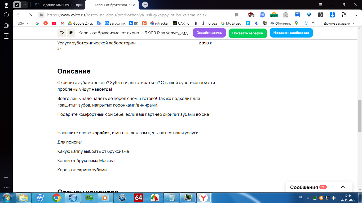Open tab group dropdown next to counter

pos(25,5)
